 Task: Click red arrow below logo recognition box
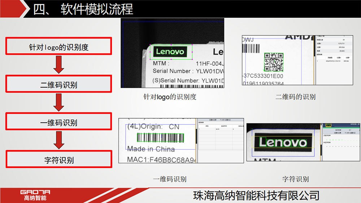59,65
